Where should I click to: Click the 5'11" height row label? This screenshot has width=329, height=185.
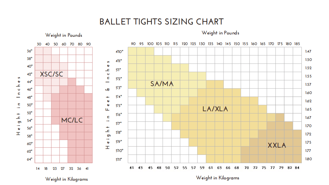click(119, 160)
